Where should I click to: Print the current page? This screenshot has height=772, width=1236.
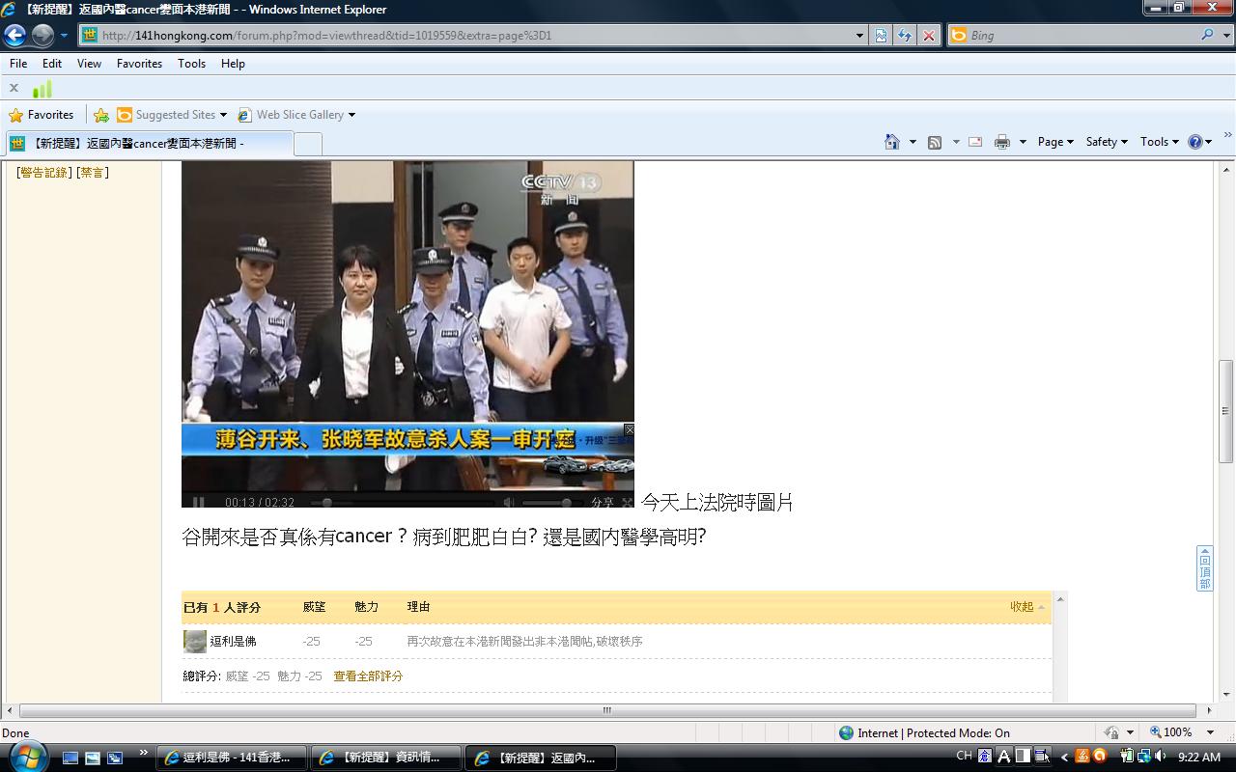[x=1001, y=141]
